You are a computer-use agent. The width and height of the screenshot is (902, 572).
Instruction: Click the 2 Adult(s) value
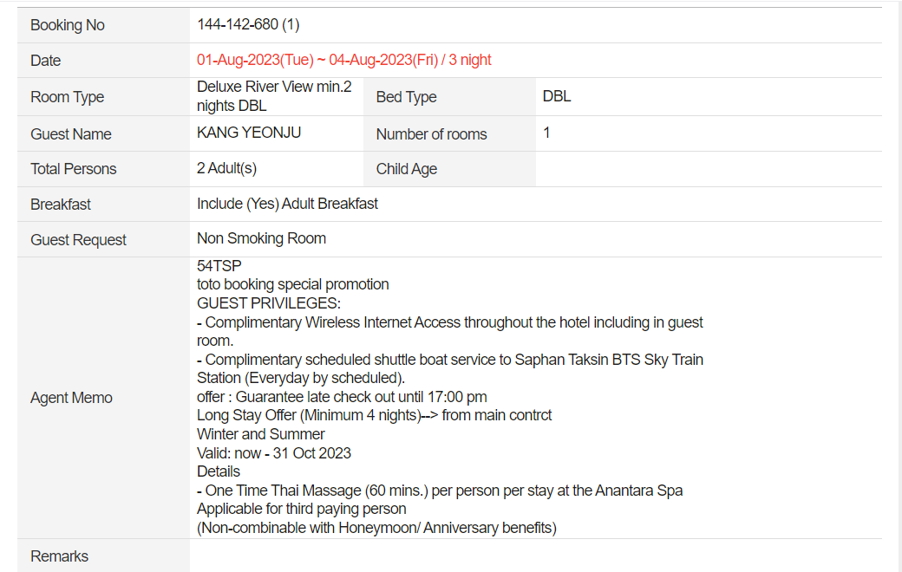click(x=226, y=168)
